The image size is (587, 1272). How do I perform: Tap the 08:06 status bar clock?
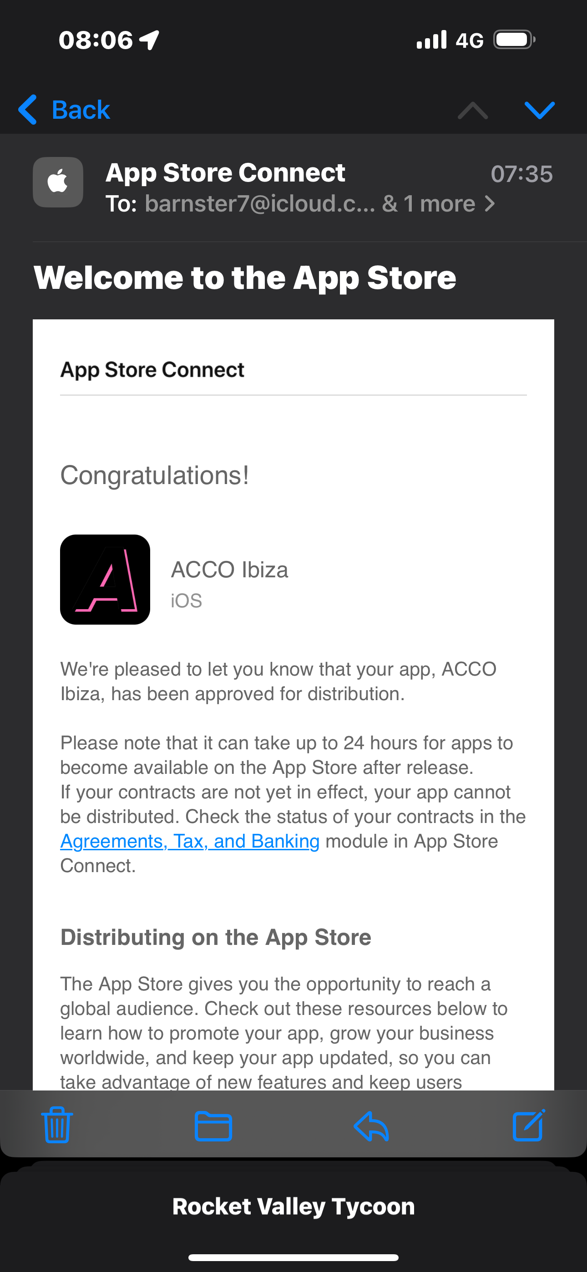click(96, 40)
